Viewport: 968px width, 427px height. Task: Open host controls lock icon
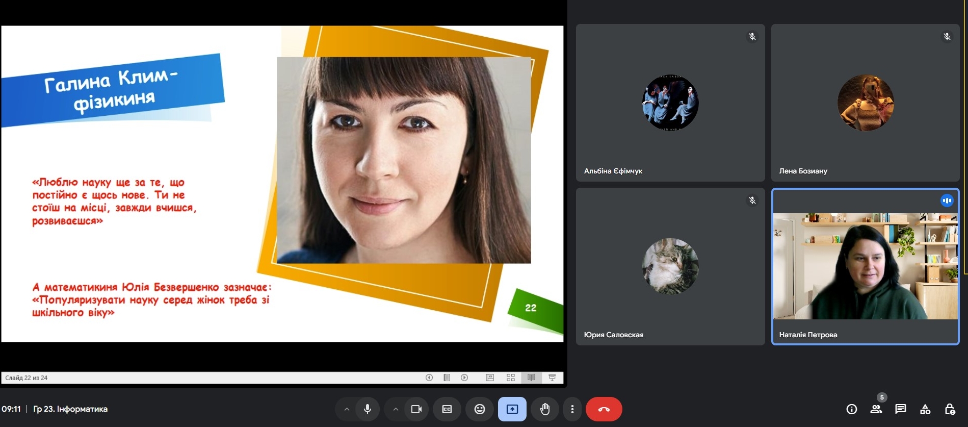tap(949, 409)
